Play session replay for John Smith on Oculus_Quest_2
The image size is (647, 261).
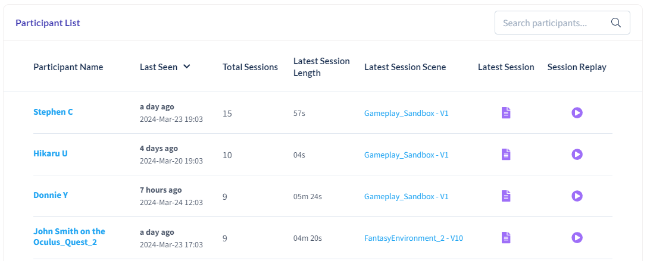[x=577, y=237]
